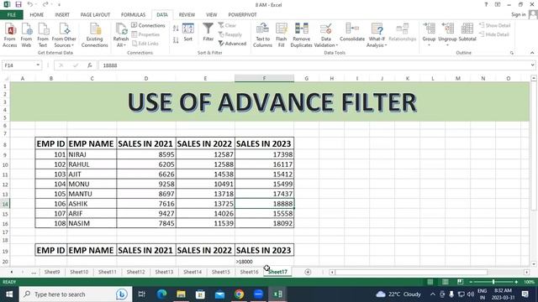Sort A to Z ascending
Image resolution: width=538 pixels, height=302 pixels.
click(x=176, y=29)
